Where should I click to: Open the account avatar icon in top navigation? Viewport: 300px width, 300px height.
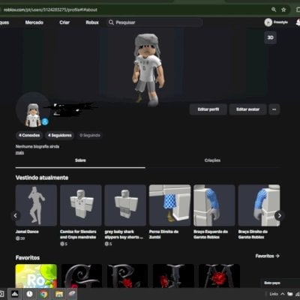pyautogui.click(x=268, y=22)
